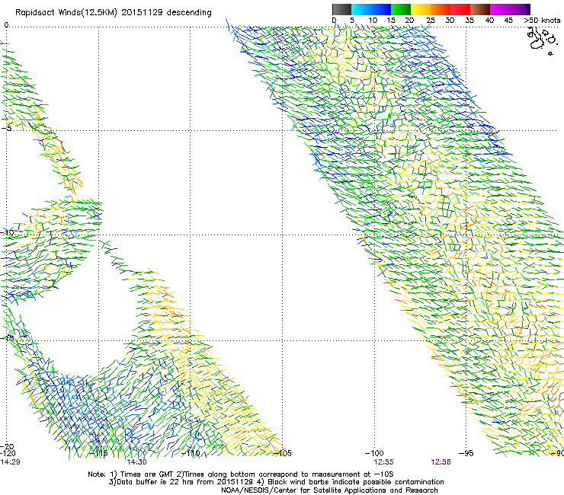564x495 pixels.
Task: Click the '14:30' pass time label
Action: (x=136, y=462)
